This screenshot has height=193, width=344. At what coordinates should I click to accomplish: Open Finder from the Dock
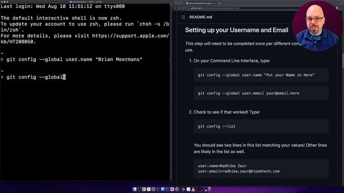pyautogui.click(x=134, y=189)
